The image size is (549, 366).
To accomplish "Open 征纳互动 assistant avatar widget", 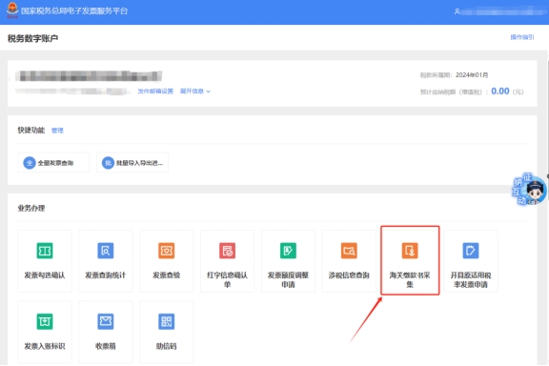I will point(529,190).
